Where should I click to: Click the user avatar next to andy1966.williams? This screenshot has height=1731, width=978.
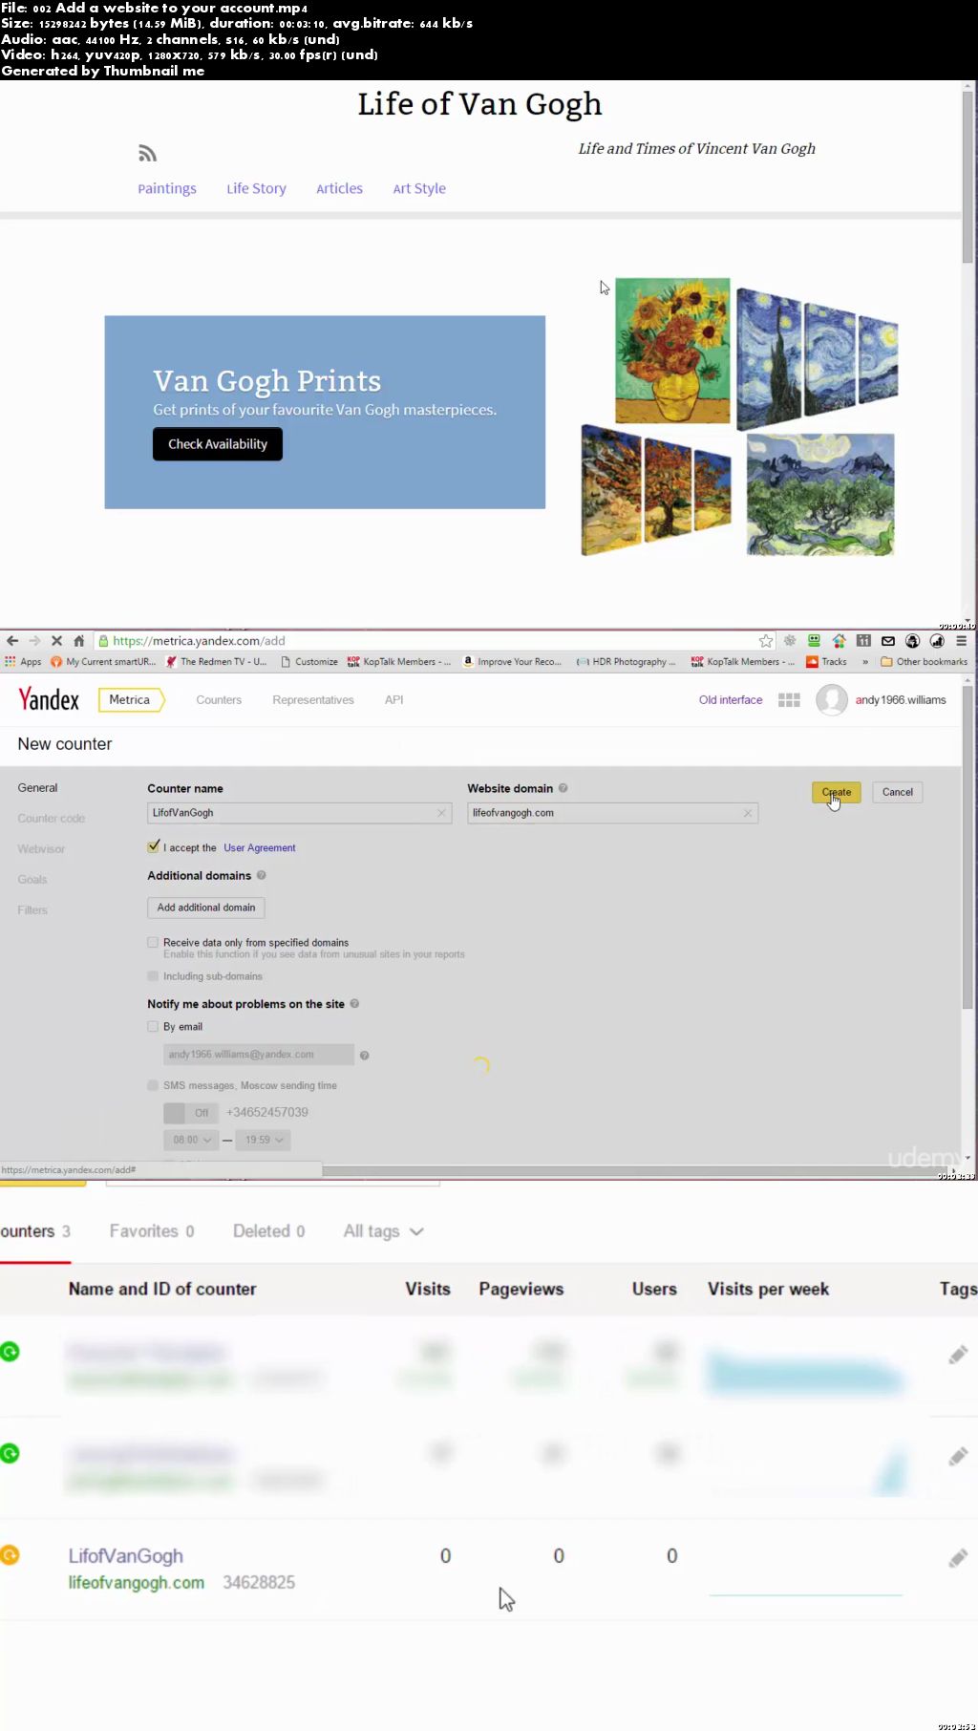[832, 700]
